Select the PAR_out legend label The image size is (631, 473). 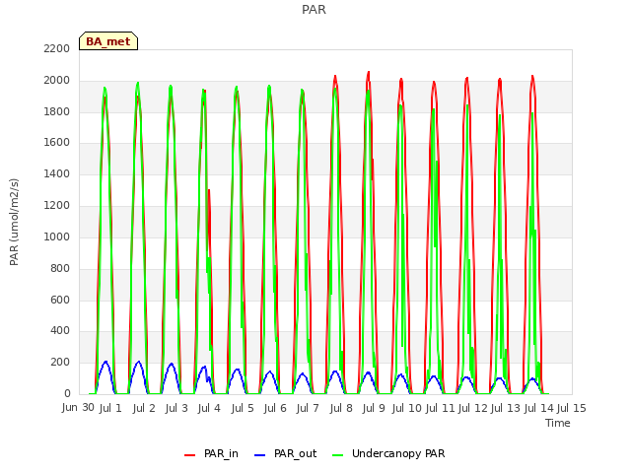tap(295, 453)
